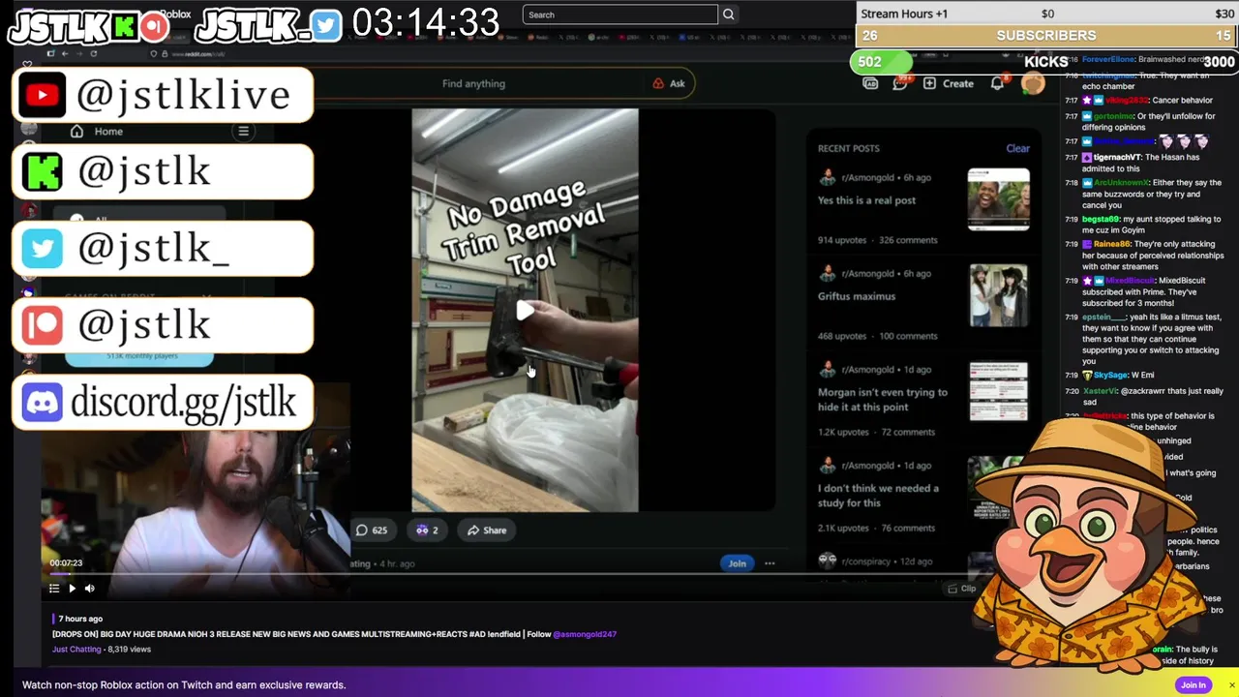The width and height of the screenshot is (1239, 697).
Task: Open post Morgan isn't even trying to hide it
Action: [x=883, y=400]
